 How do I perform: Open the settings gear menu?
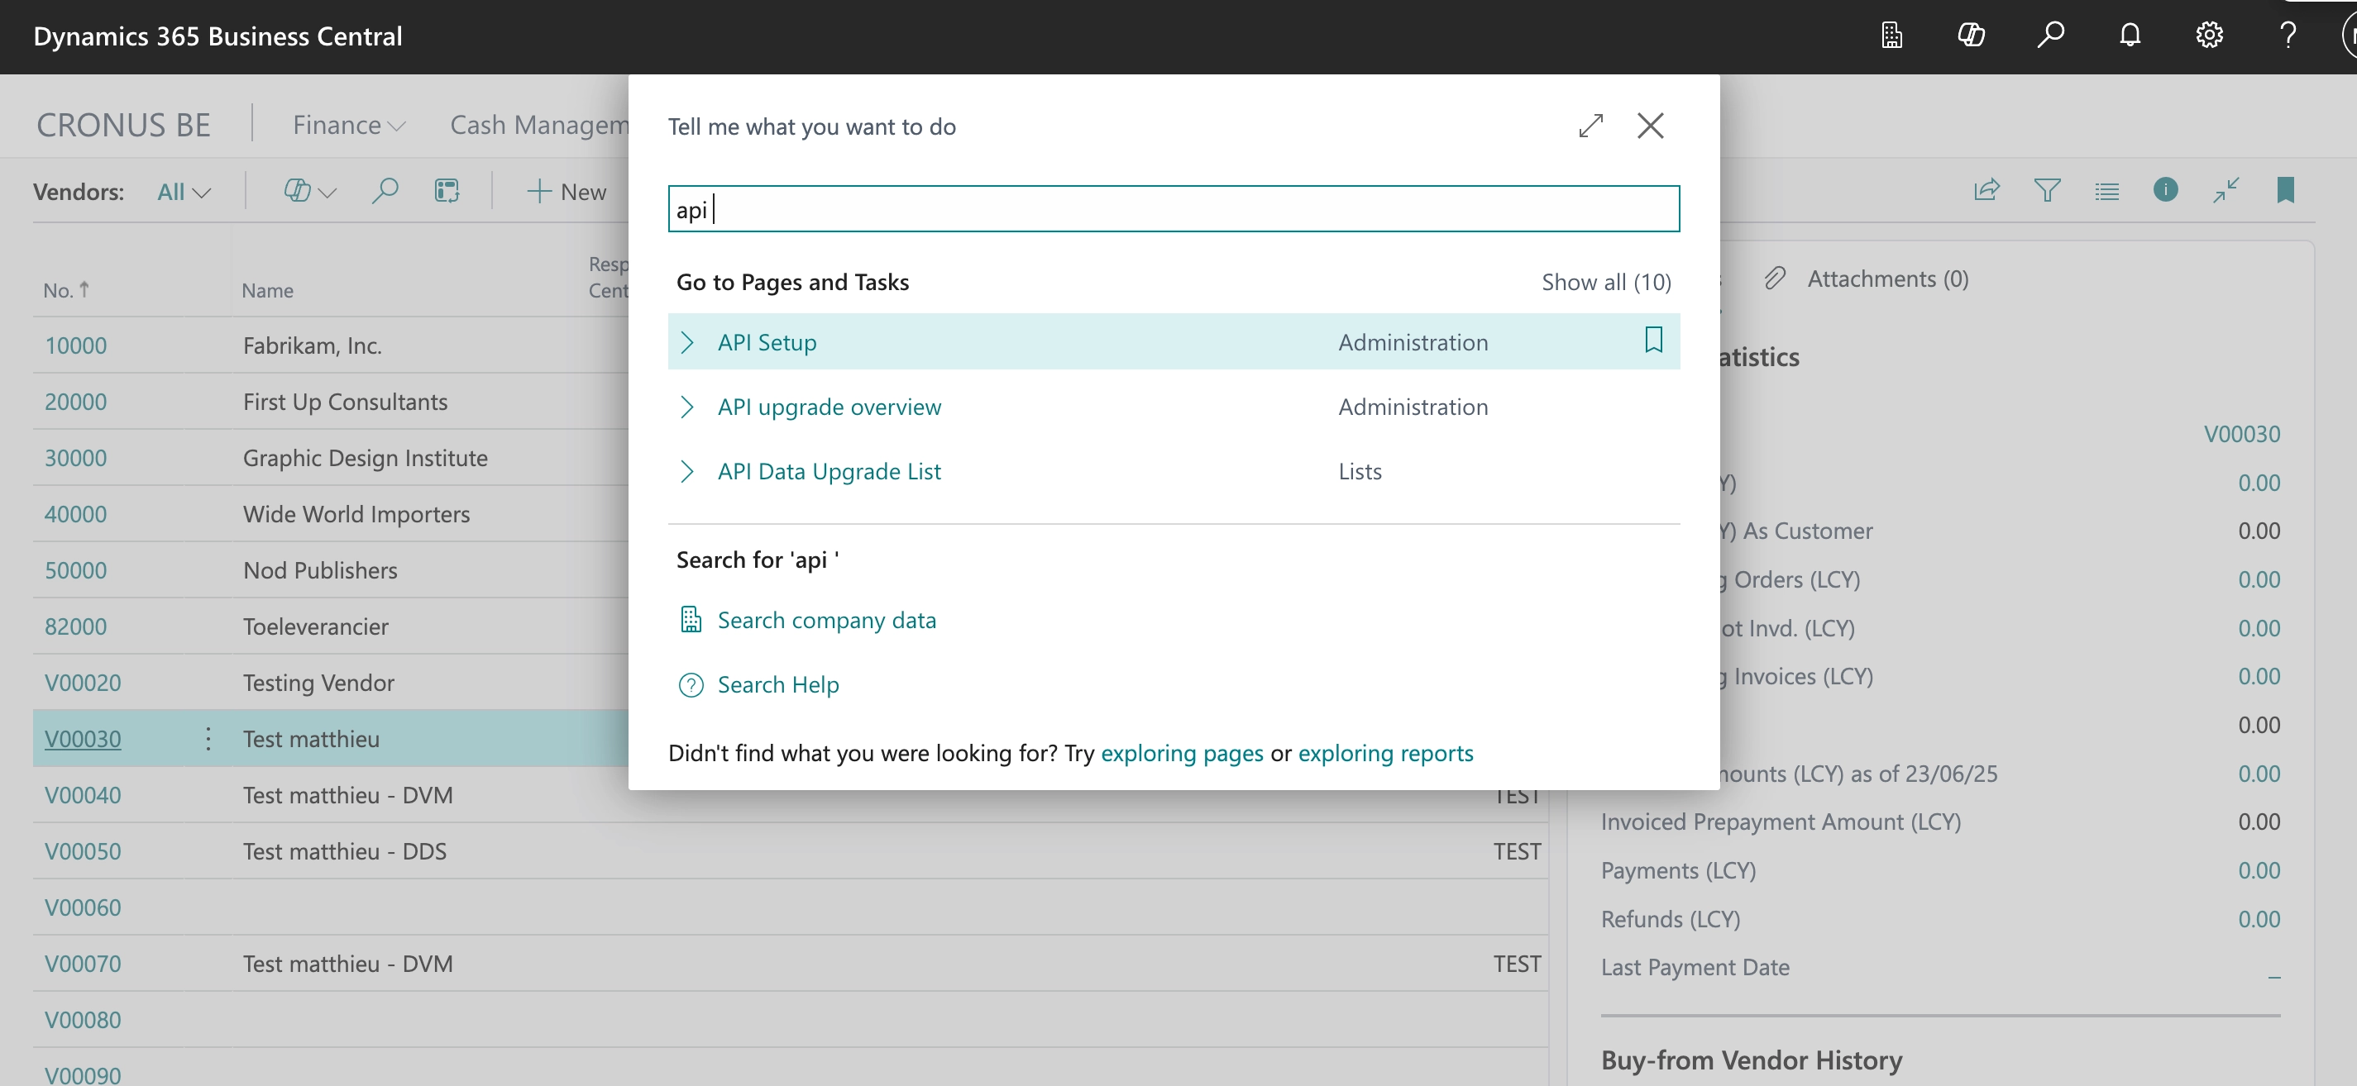(x=2209, y=36)
